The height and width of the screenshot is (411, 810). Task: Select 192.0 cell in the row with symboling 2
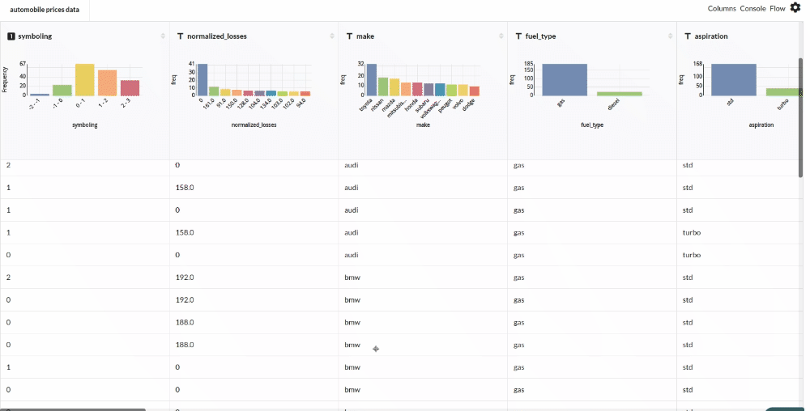(185, 278)
